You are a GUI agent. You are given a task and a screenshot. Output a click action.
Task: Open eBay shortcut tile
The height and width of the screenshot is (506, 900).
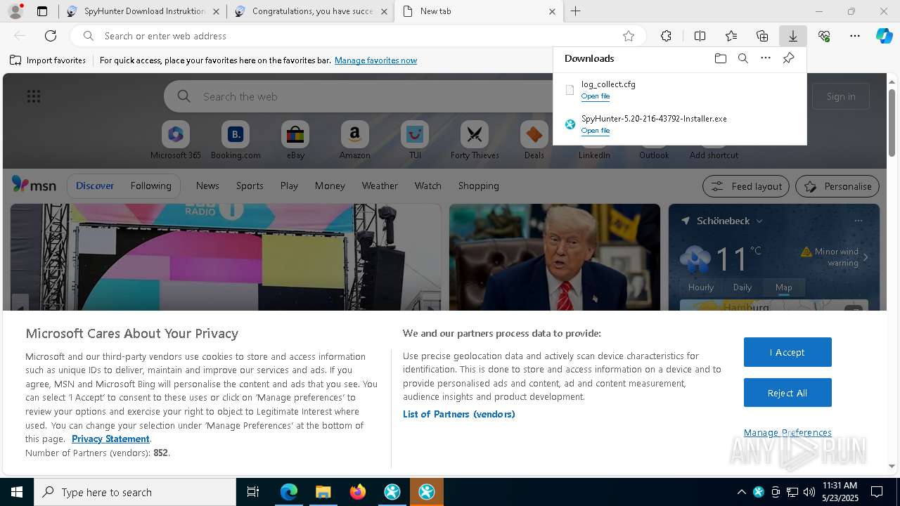pos(295,141)
